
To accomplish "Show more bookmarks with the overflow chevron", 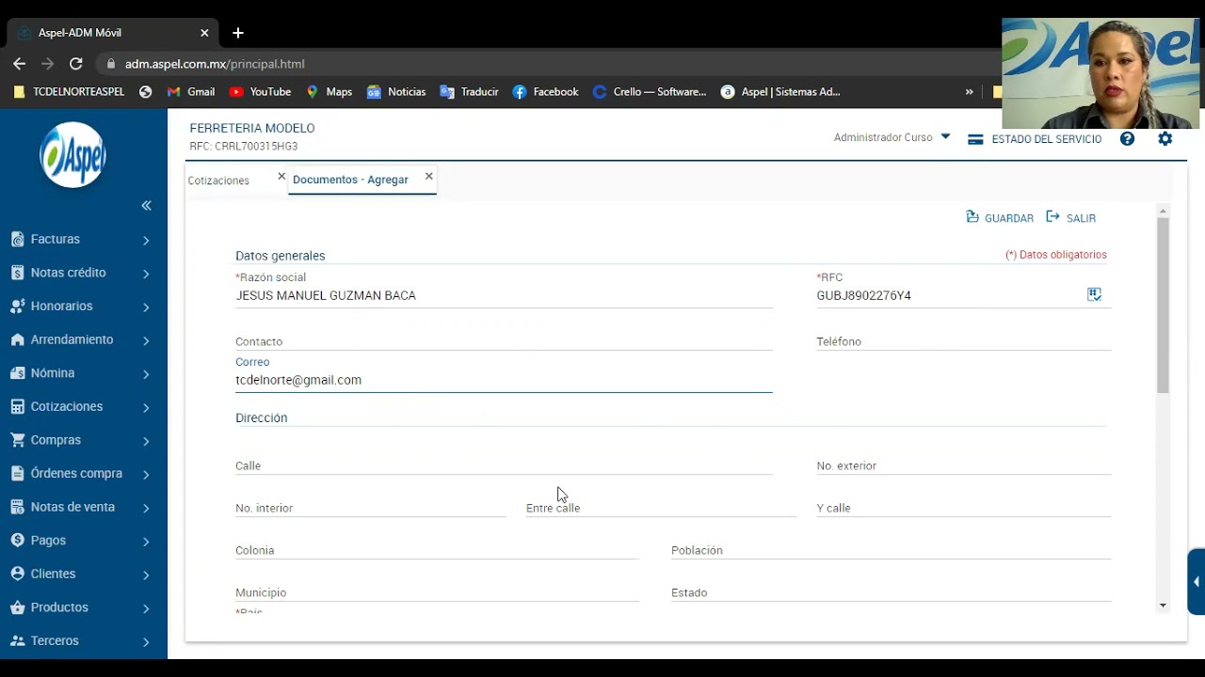I will point(969,92).
